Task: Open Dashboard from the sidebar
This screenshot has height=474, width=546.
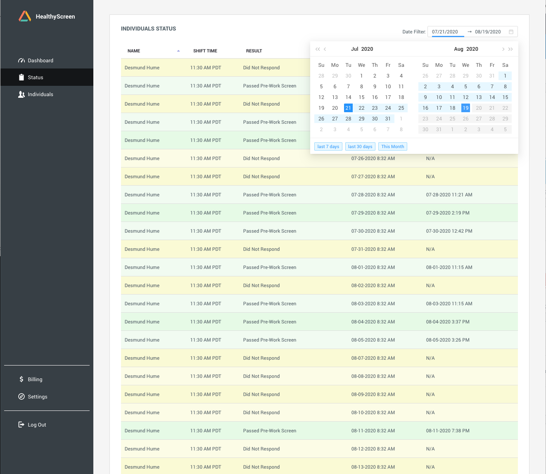Action: [40, 61]
